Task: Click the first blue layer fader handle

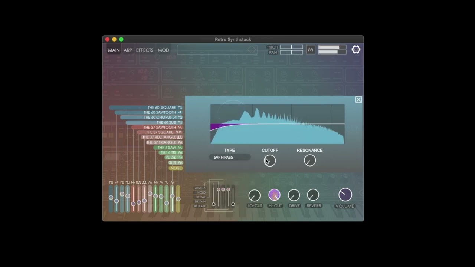Action: (x=111, y=198)
